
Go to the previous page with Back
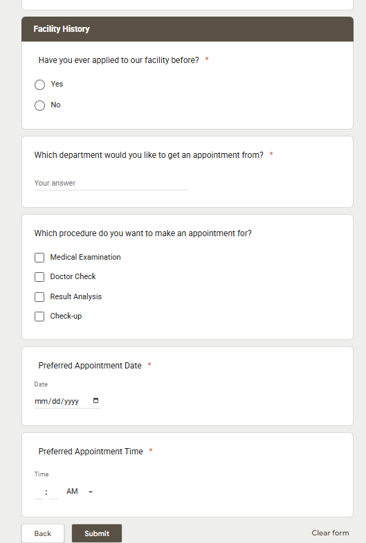(43, 533)
